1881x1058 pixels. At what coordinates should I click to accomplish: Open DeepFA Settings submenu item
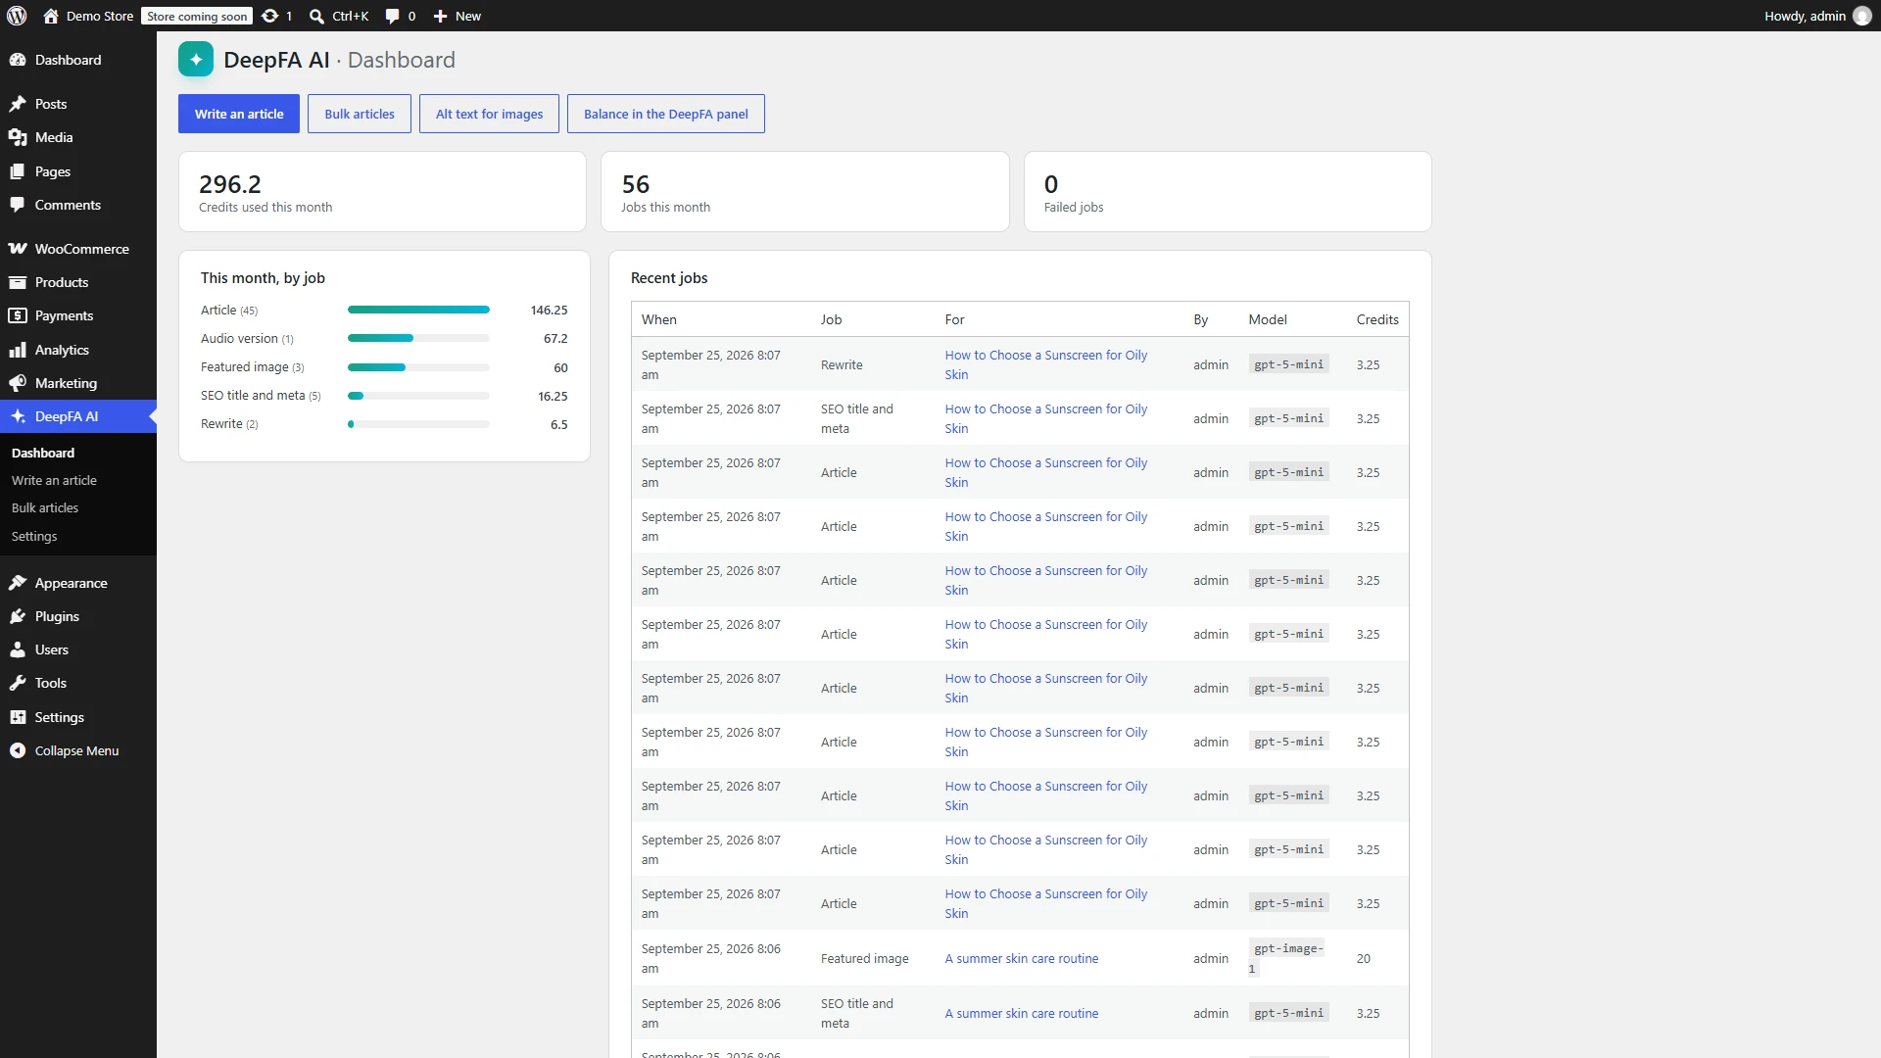pos(34,536)
